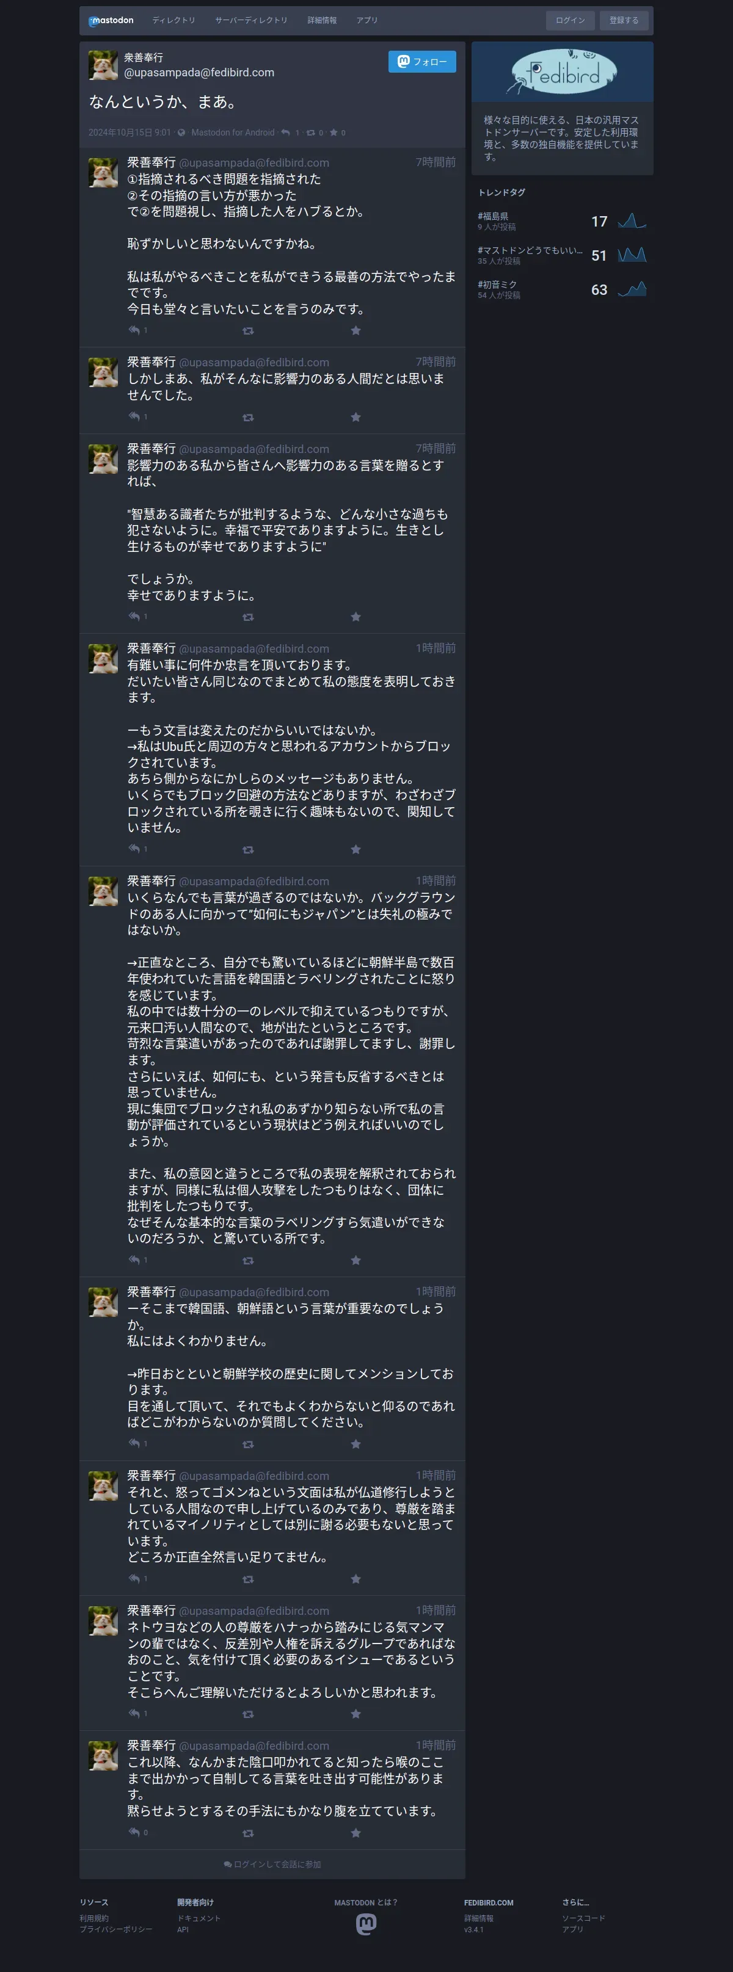Favourite the post beginning 影響力のある私から
This screenshot has height=1972, width=733.
point(356,616)
